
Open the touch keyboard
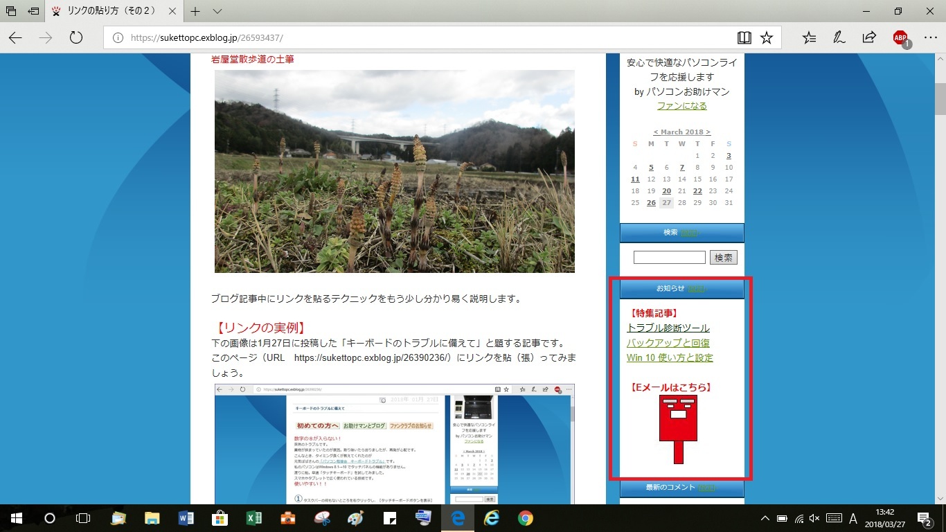(834, 518)
